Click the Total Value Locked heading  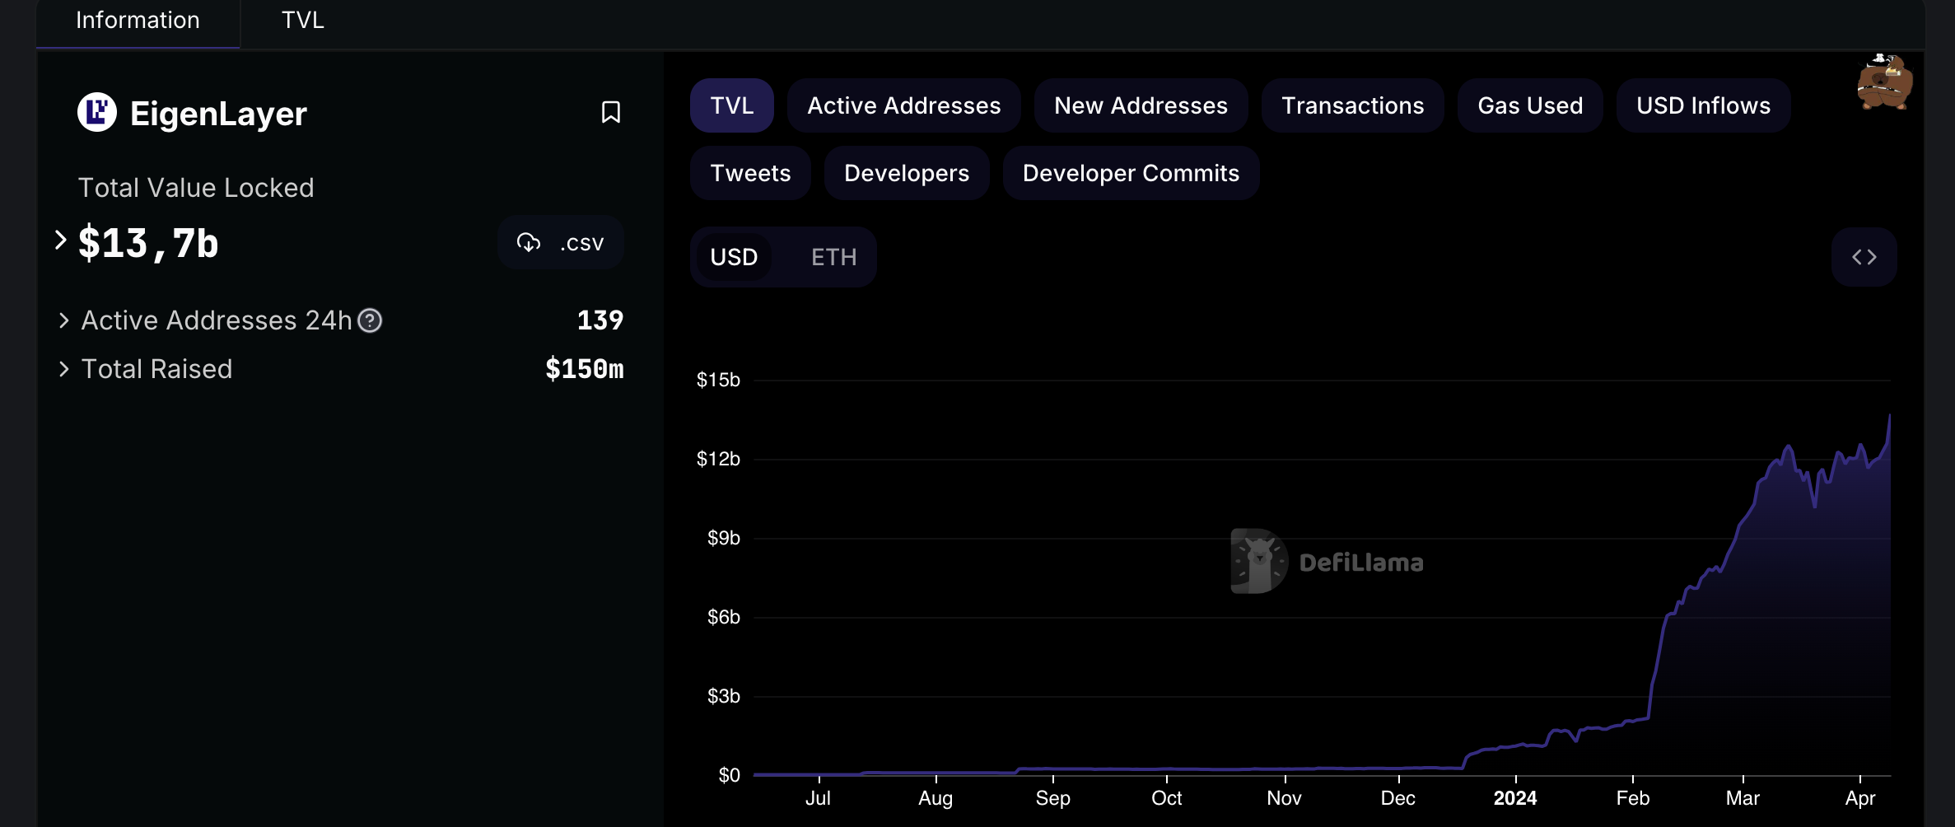(x=196, y=188)
